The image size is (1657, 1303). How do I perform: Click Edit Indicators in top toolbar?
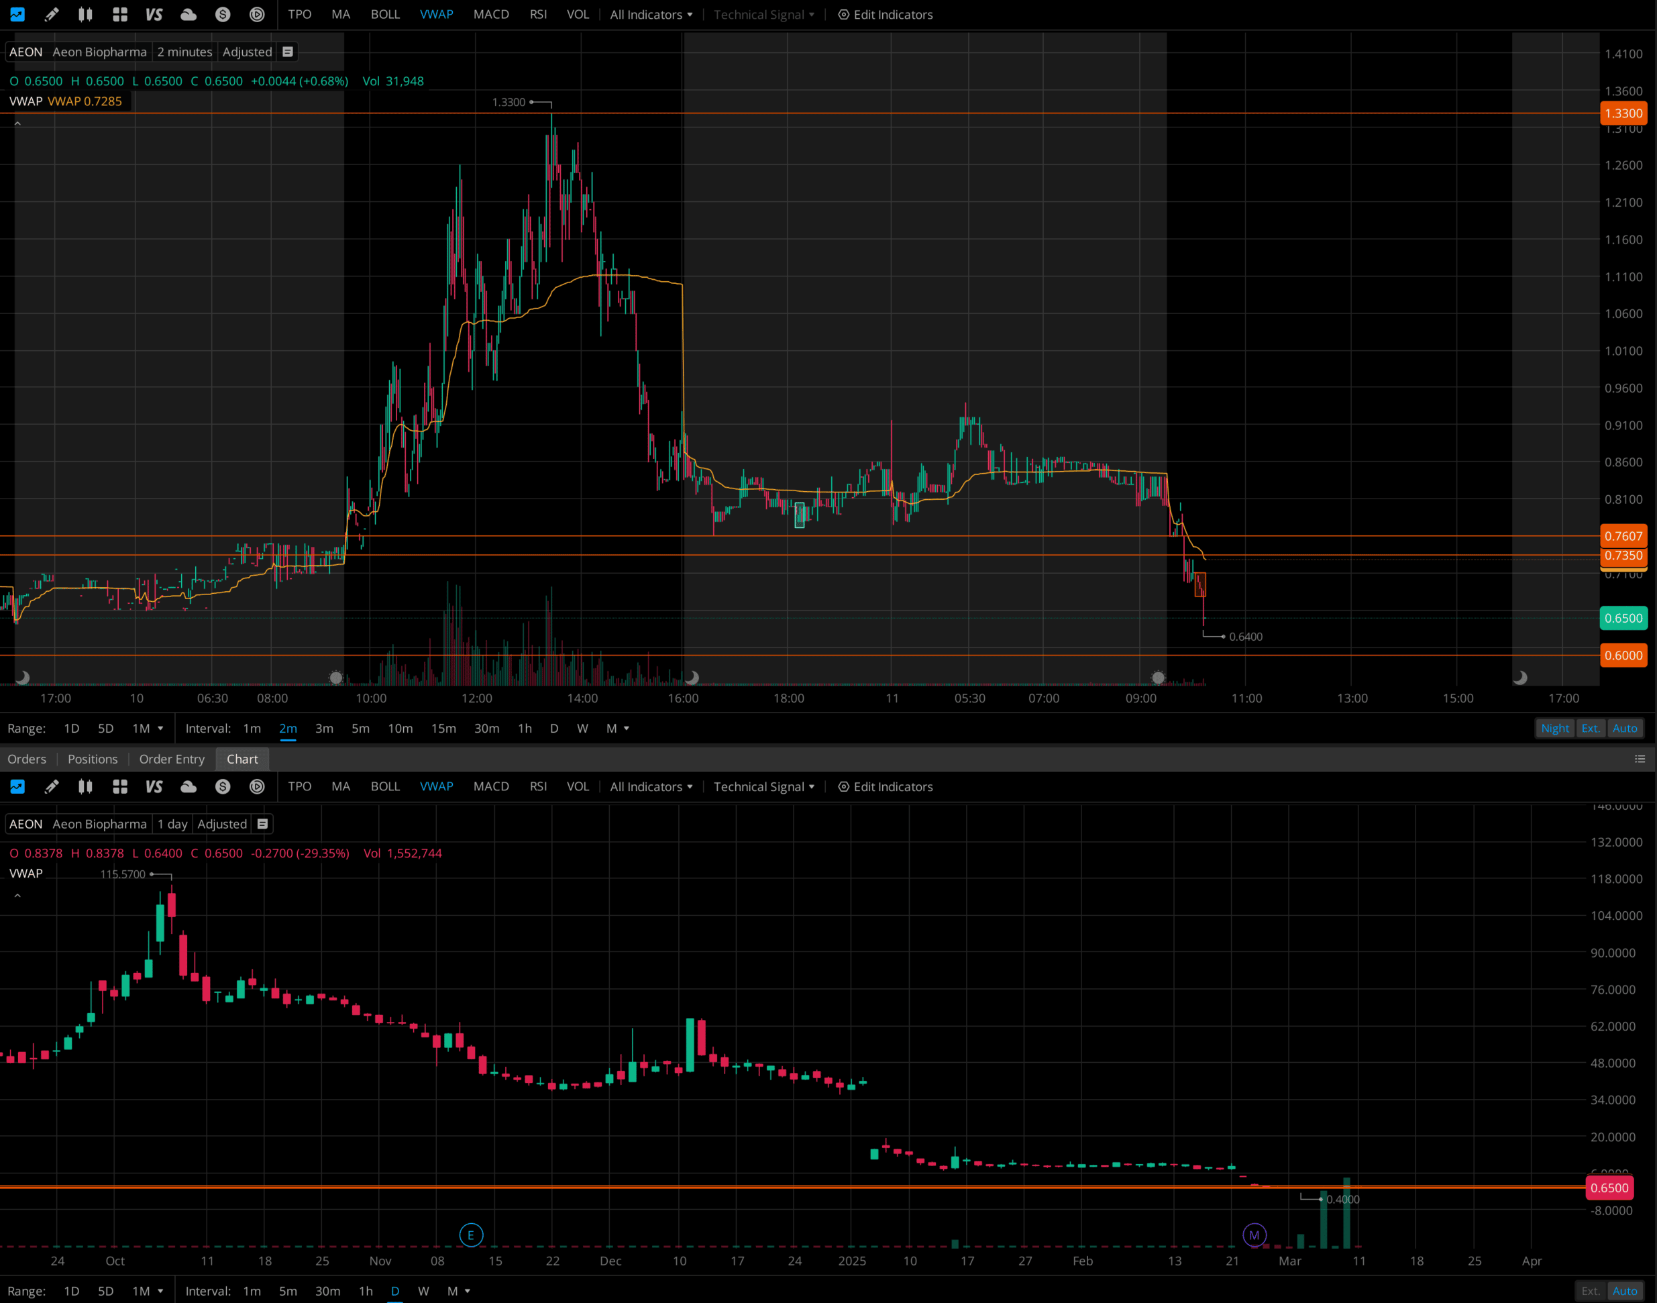click(x=885, y=15)
